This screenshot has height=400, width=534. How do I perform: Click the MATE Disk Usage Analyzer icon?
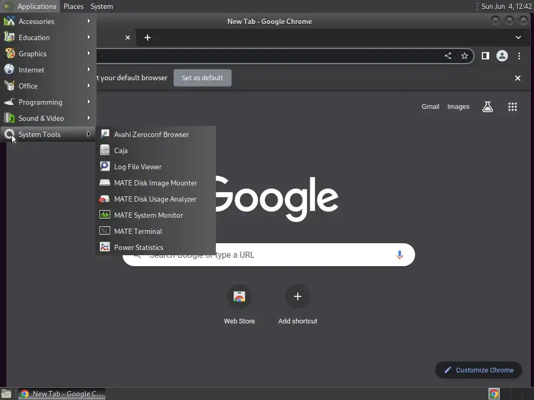click(x=104, y=198)
